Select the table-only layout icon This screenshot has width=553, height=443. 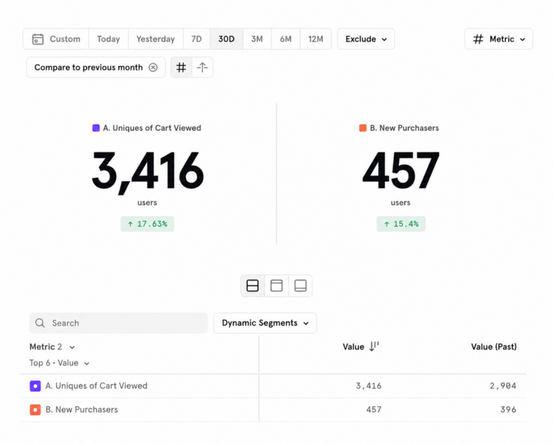click(x=300, y=286)
